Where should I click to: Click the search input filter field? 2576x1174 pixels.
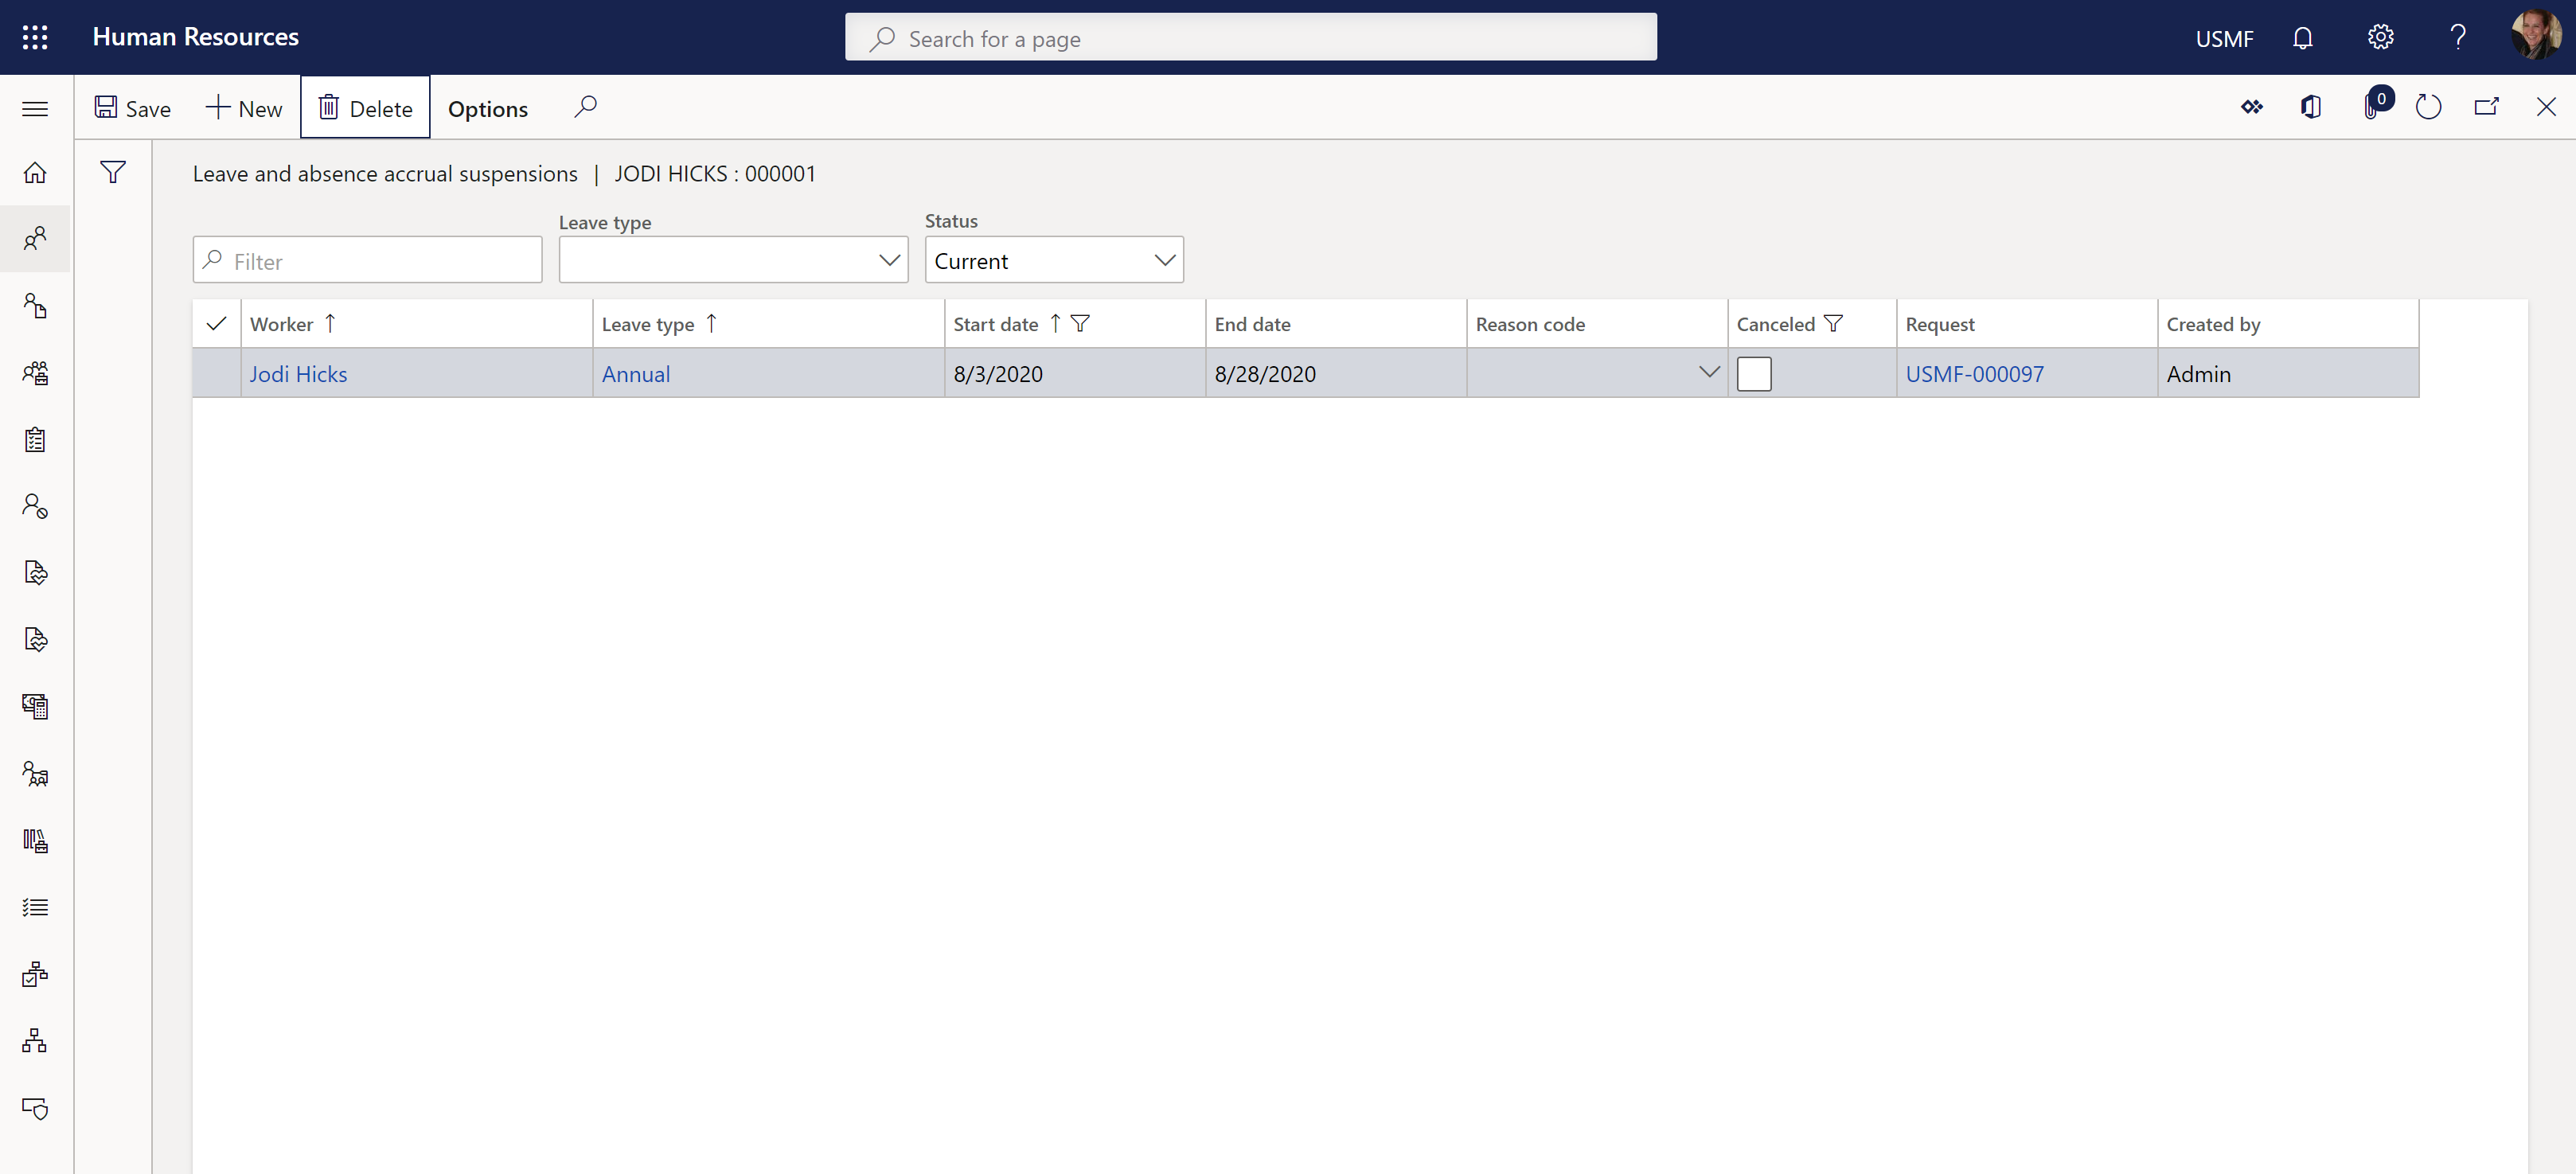coord(366,259)
